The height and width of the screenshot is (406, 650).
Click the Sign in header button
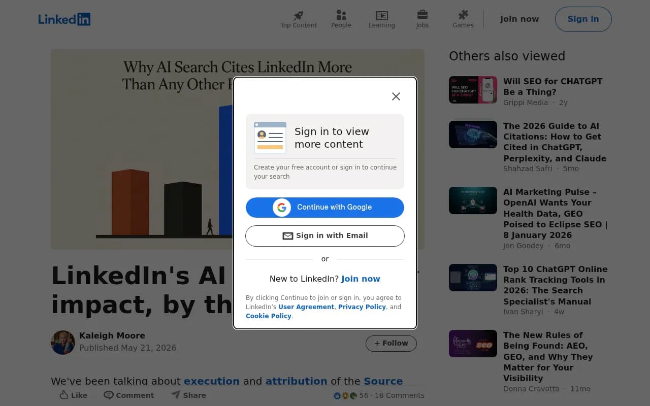coord(583,19)
